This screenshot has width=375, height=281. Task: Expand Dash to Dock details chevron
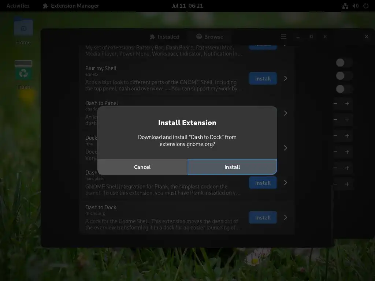pos(286,217)
